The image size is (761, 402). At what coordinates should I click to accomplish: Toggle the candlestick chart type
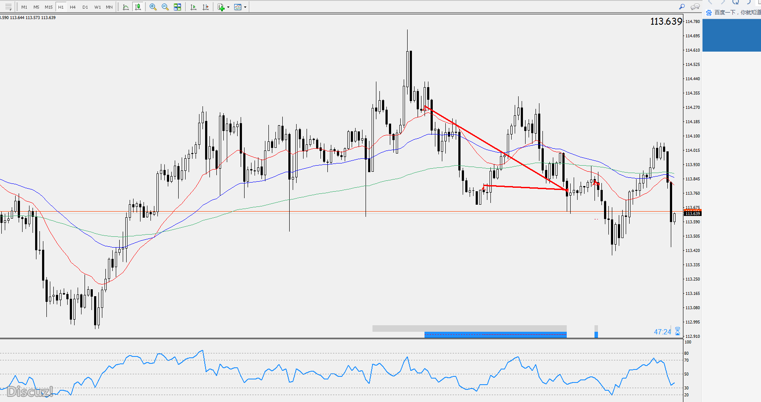pyautogui.click(x=138, y=7)
